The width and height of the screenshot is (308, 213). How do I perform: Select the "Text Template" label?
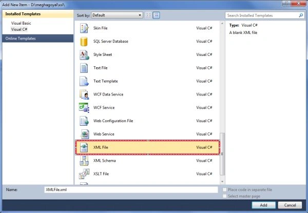click(105, 81)
